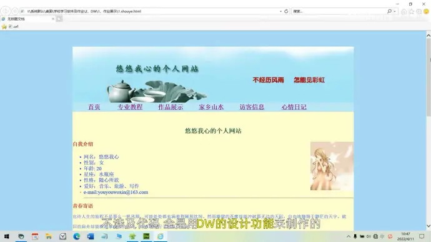The height and width of the screenshot is (242, 431).
Task: Refresh the page with the reload icon
Action: [x=286, y=11]
